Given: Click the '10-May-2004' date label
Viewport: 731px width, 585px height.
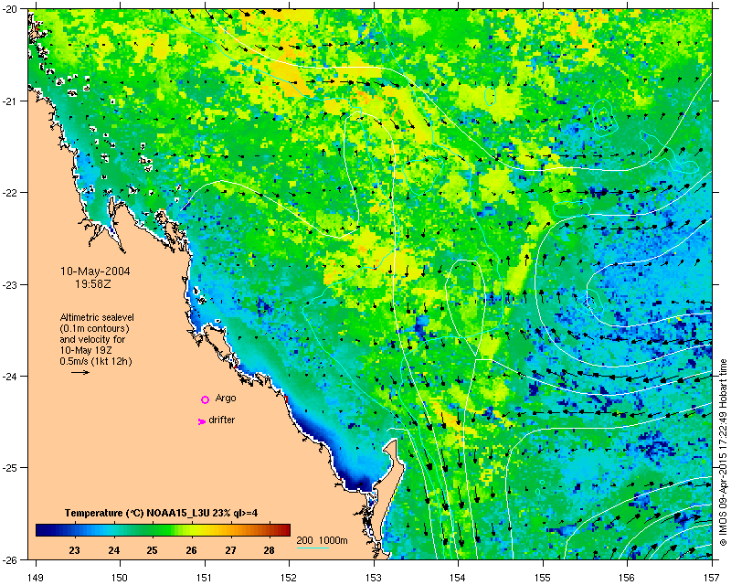Looking at the screenshot, I should coord(96,271).
